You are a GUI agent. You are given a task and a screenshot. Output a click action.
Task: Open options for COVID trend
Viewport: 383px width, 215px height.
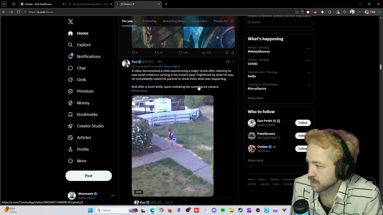(x=309, y=61)
